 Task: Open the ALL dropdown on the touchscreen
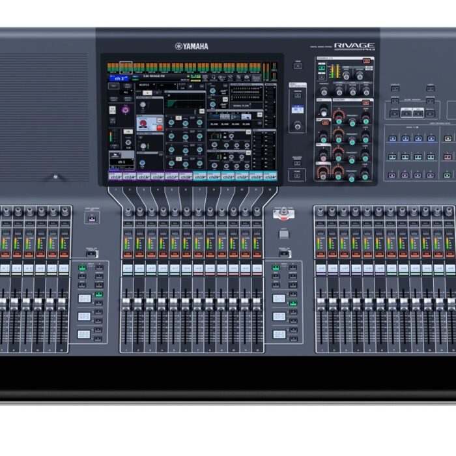pyautogui.click(x=126, y=93)
